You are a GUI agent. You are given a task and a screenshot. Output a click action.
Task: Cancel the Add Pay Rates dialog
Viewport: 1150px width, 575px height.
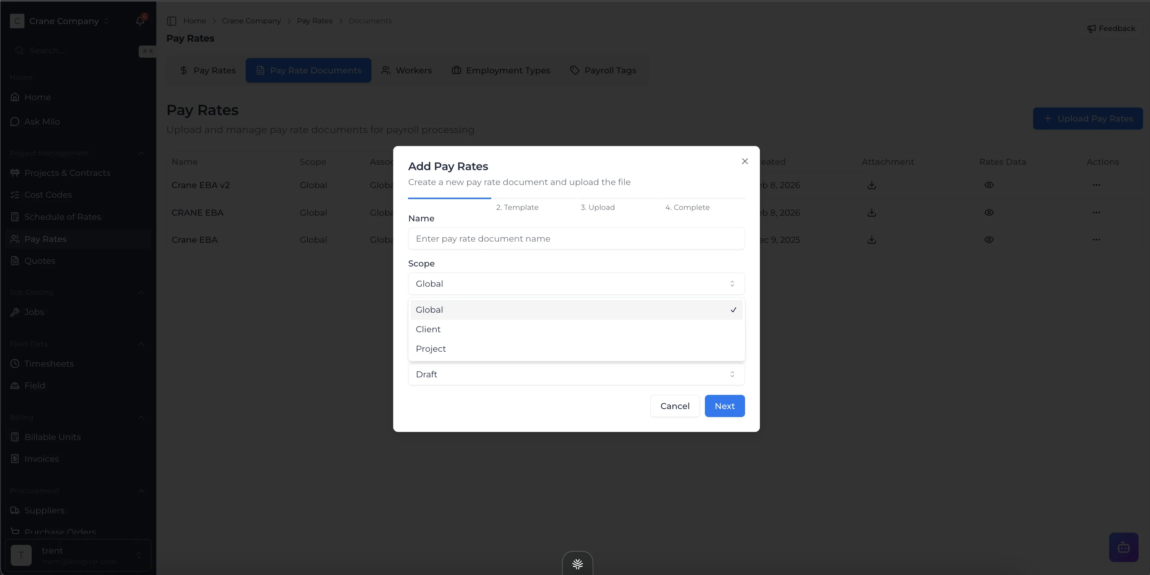pyautogui.click(x=675, y=406)
